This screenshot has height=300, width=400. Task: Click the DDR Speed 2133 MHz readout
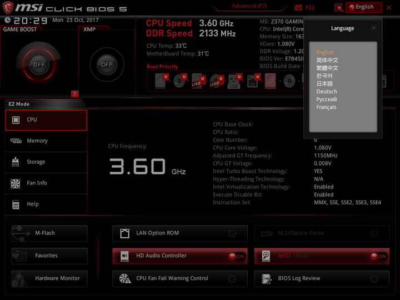(191, 33)
